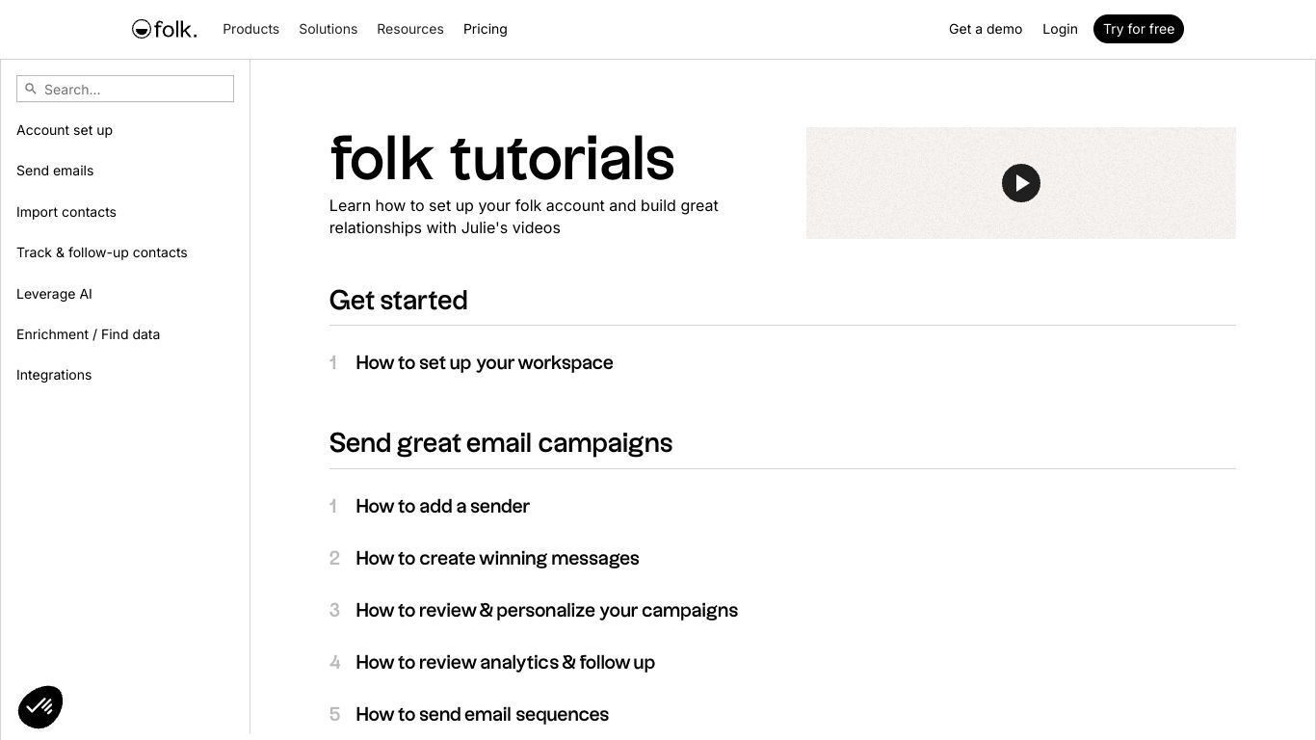This screenshot has width=1316, height=740.
Task: Focus the sidebar Search field
Action: 125,89
